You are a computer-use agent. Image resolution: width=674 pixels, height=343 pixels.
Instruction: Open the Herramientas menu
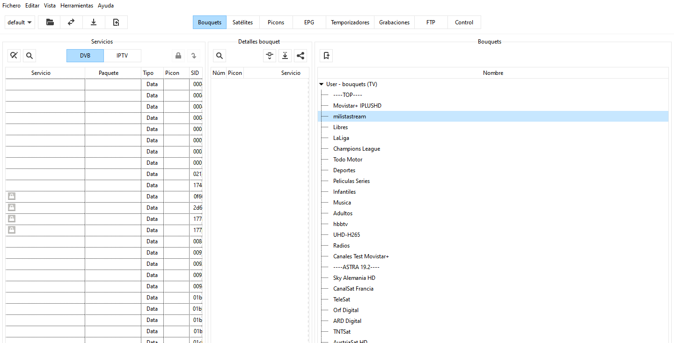[x=77, y=6]
